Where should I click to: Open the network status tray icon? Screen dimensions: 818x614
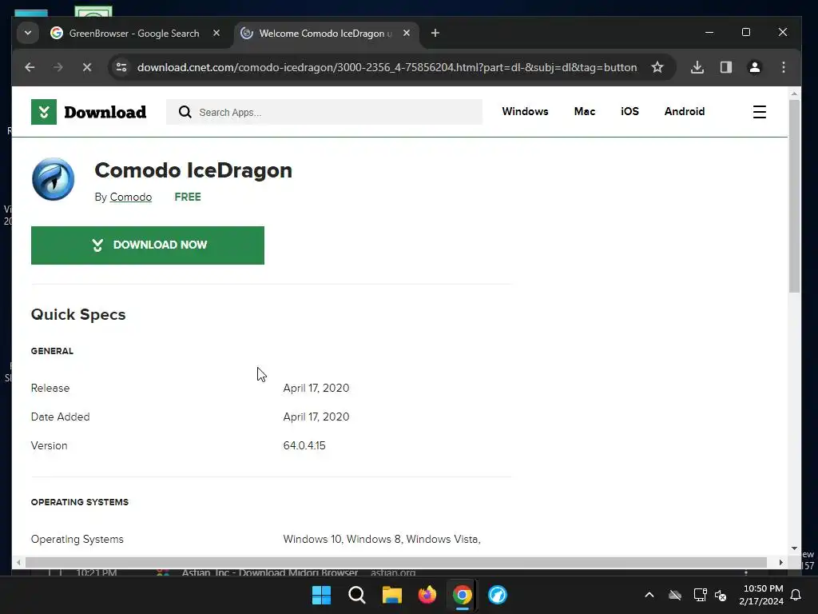coord(700,595)
